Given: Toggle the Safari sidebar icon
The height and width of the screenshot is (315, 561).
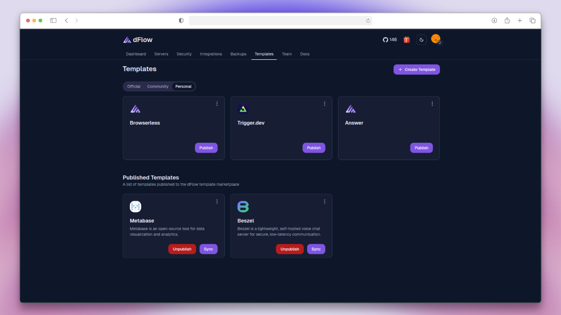Looking at the screenshot, I should tap(53, 21).
